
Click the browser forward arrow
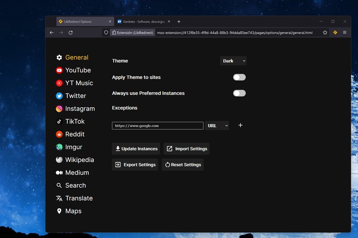pos(61,33)
